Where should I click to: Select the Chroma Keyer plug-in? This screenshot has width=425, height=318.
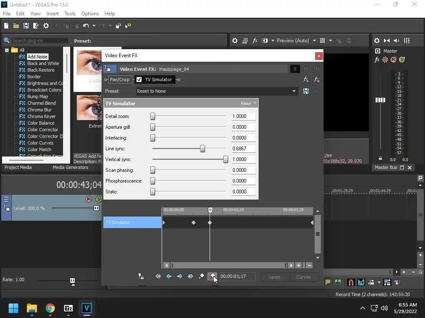pos(42,116)
